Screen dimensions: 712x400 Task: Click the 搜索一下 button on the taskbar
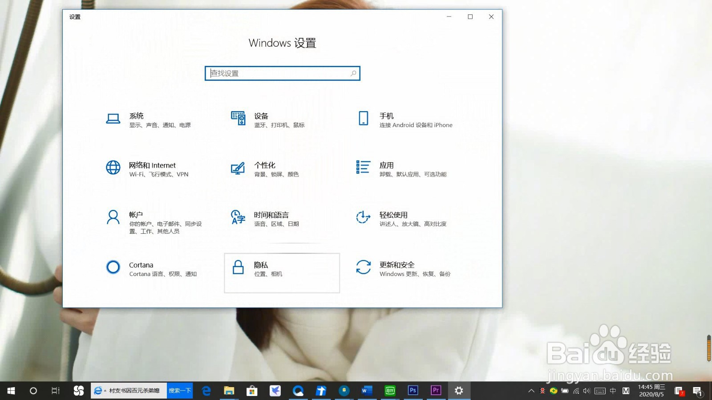click(x=180, y=391)
